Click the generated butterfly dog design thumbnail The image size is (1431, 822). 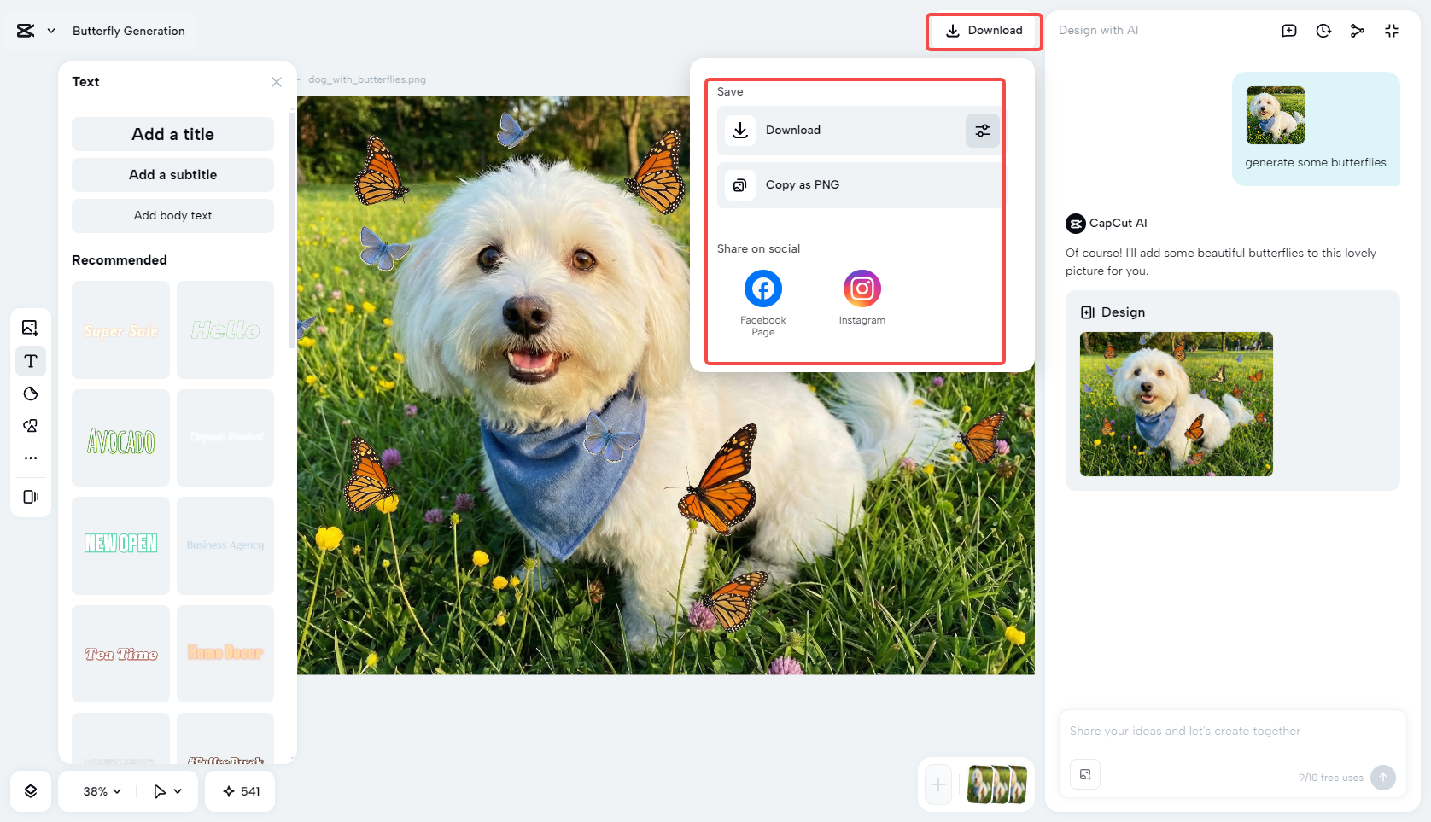1176,404
